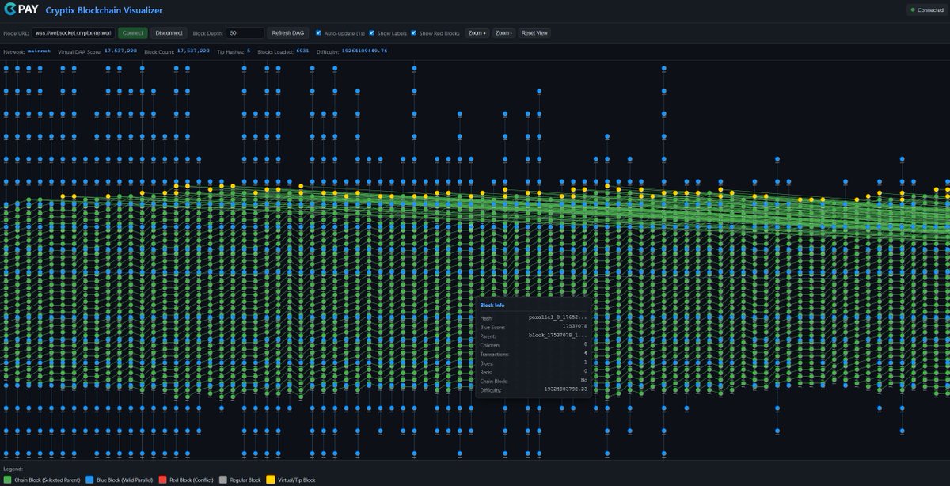
Task: Click the Reset View button
Action: [x=534, y=33]
